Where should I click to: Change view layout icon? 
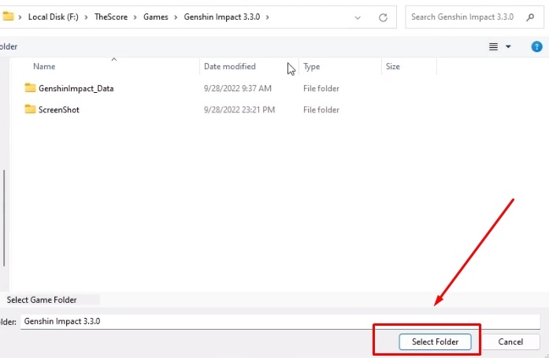click(493, 46)
